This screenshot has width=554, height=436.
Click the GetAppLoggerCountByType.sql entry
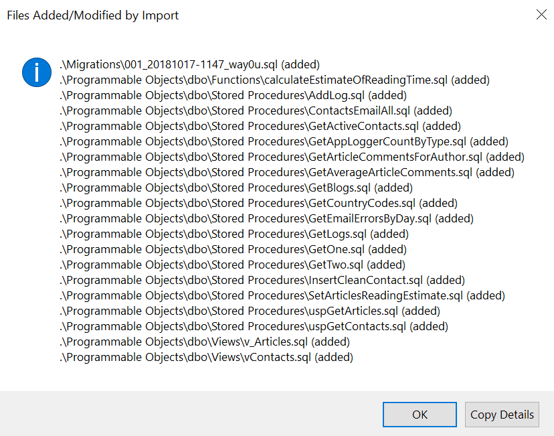(284, 142)
